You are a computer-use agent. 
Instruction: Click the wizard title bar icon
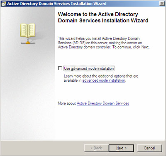point(4,4)
